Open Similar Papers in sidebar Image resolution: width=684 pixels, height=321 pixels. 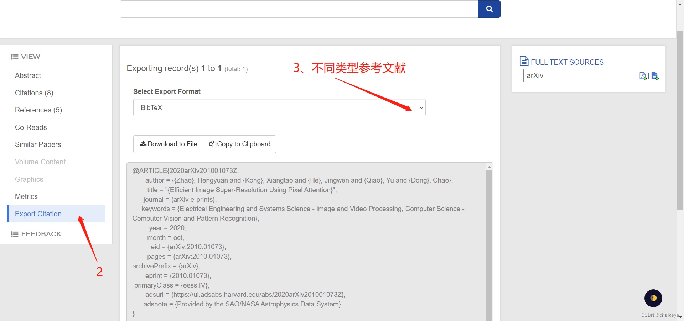(38, 144)
